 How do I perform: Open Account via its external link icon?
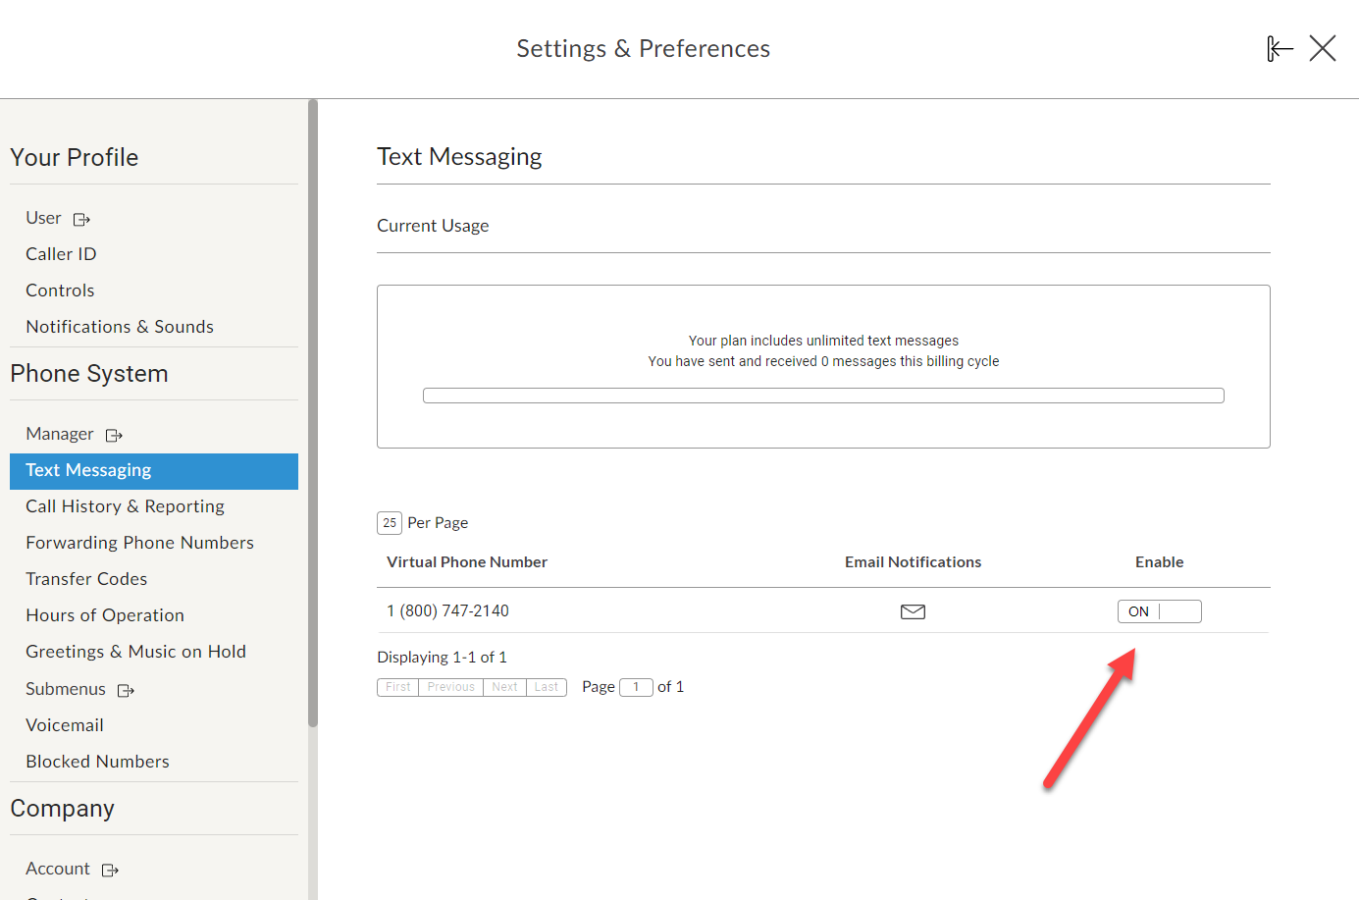(110, 870)
